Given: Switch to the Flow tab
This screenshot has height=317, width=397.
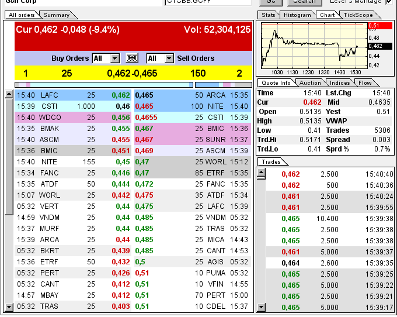Looking at the screenshot, I should point(365,82).
